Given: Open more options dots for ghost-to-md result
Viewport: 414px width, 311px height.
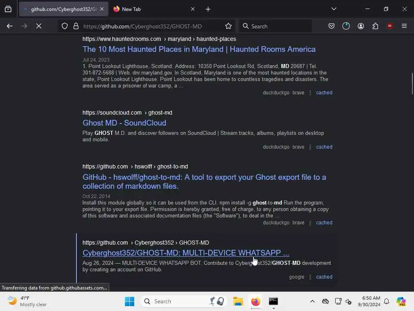Looking at the screenshot, I should [310, 223].
